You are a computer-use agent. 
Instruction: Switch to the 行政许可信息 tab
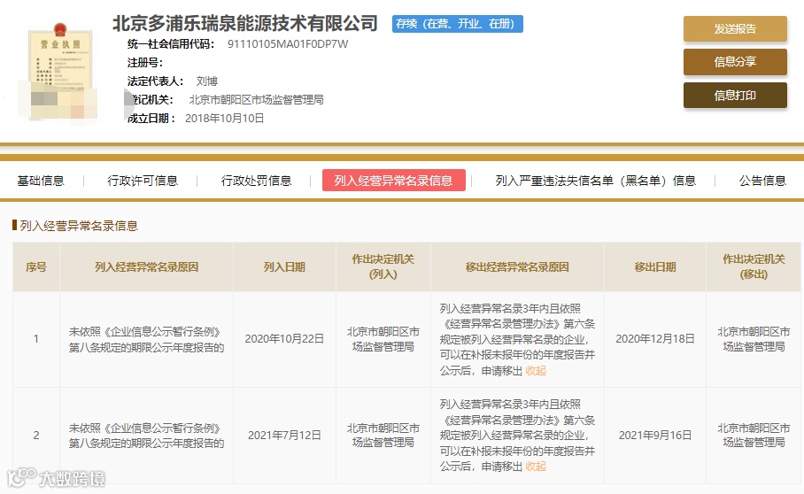coord(142,181)
